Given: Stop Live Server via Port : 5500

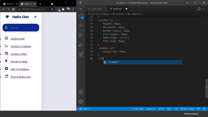Looking at the screenshot, I should point(188,109).
